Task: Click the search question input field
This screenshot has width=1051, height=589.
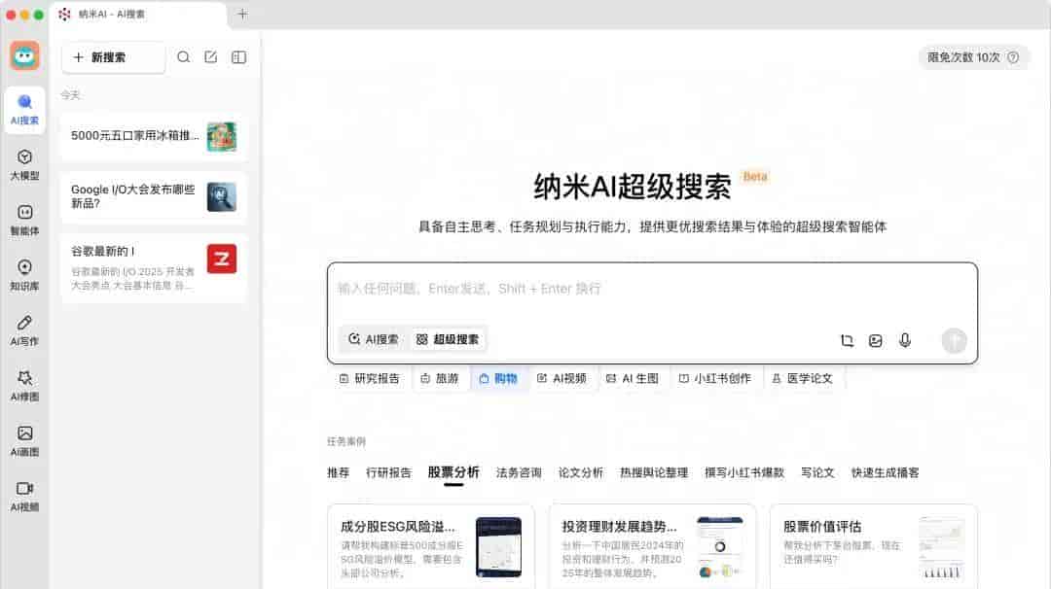Action: (x=651, y=289)
